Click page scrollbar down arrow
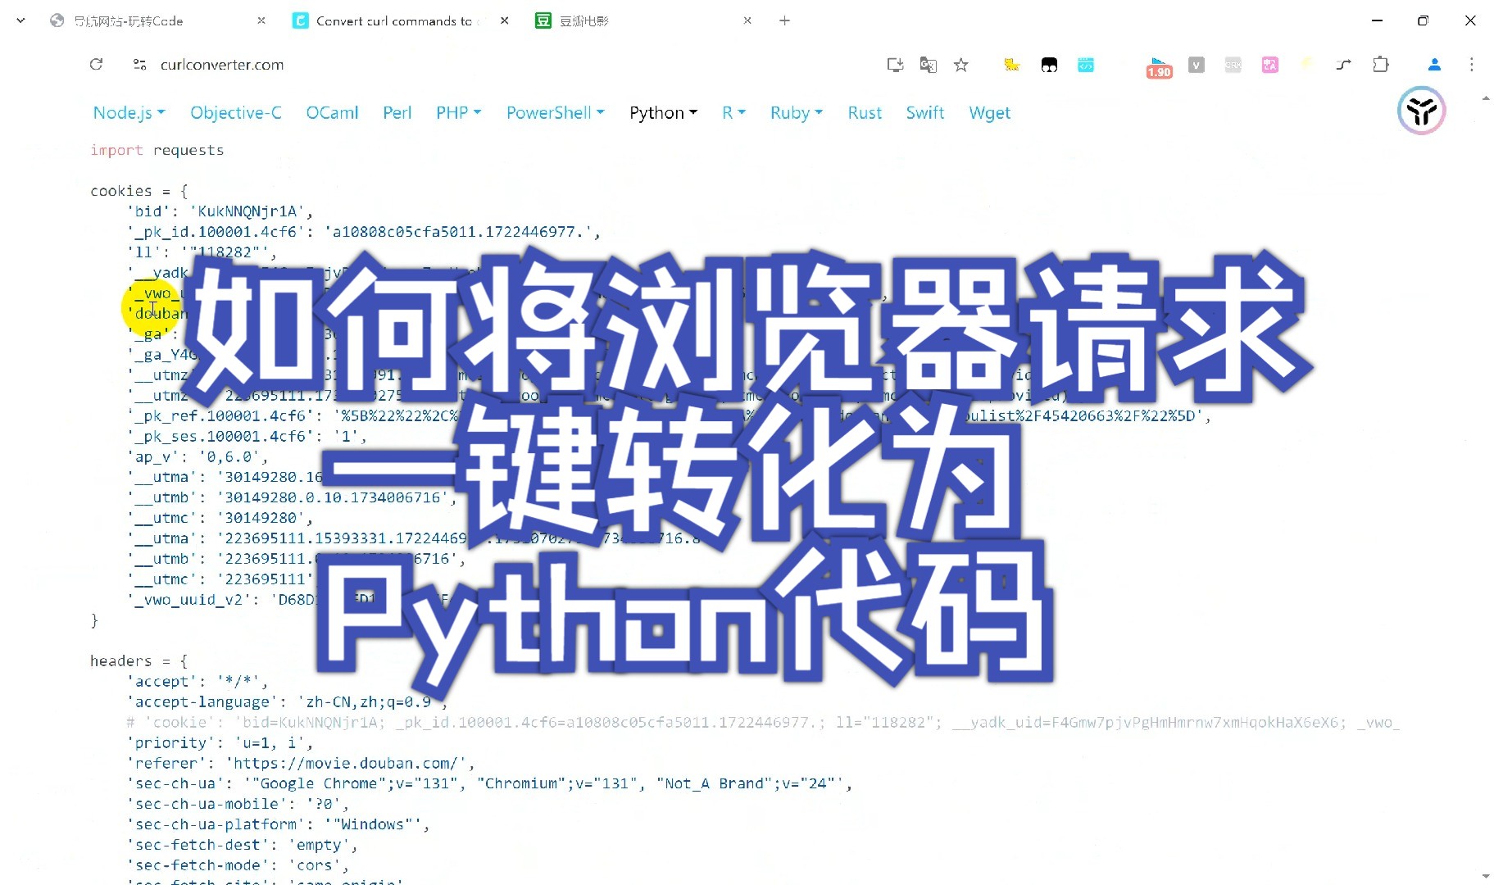The height and width of the screenshot is (885, 1494). click(x=1486, y=876)
